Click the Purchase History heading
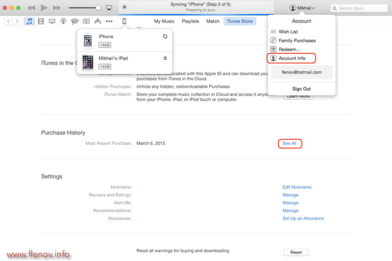Viewport: 392px width, 261px height. coord(63,132)
